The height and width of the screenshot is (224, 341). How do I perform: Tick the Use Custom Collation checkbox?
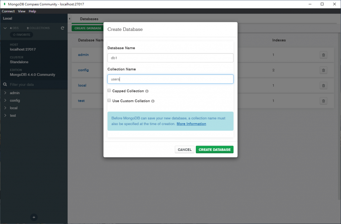pyautogui.click(x=109, y=100)
